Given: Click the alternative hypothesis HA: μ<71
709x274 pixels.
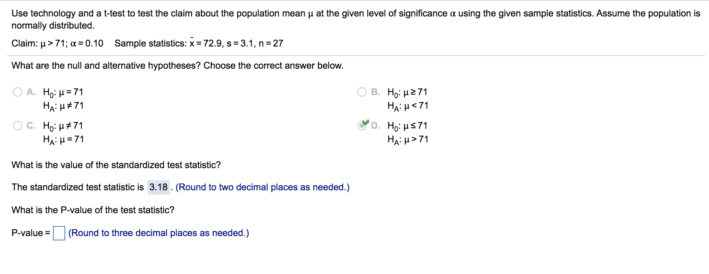Looking at the screenshot, I should click(x=408, y=106).
